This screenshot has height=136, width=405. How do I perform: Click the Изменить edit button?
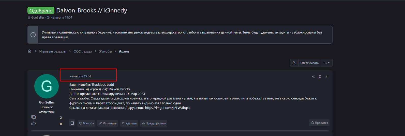point(108,123)
